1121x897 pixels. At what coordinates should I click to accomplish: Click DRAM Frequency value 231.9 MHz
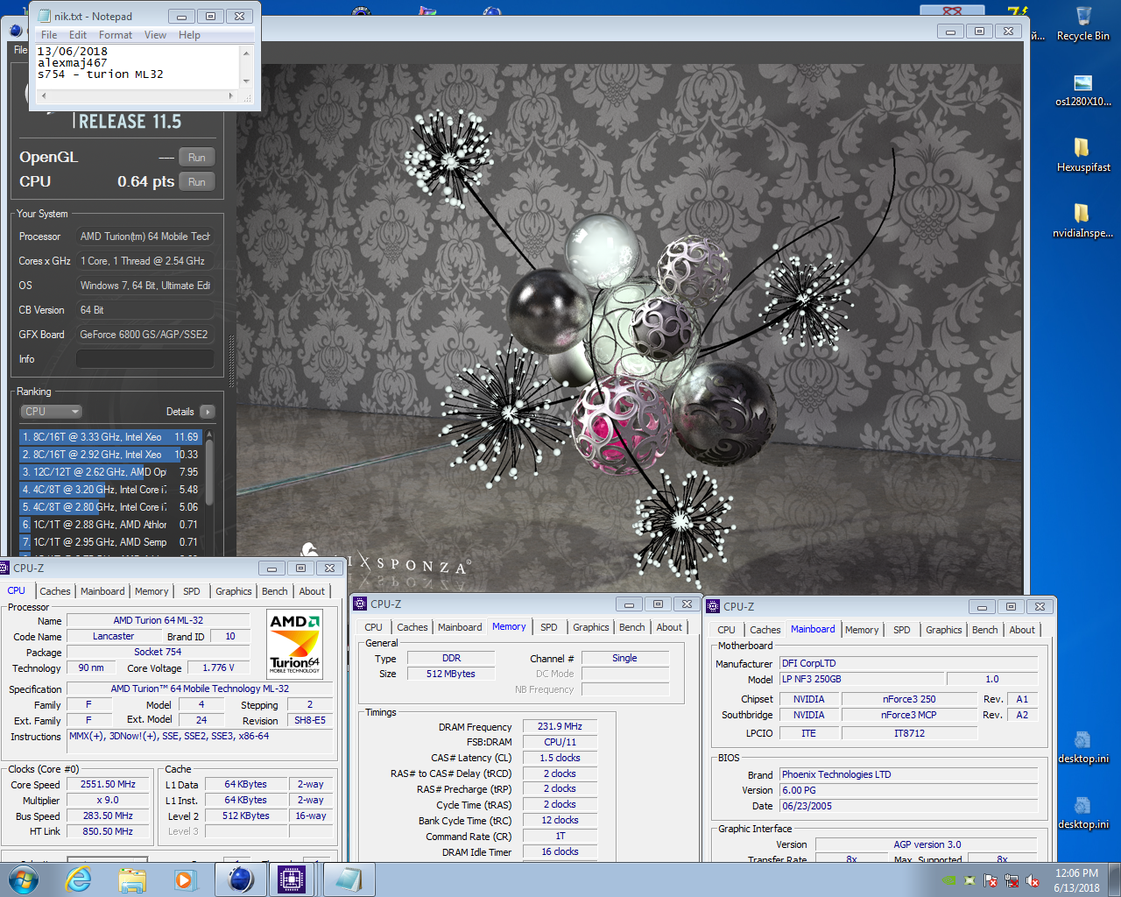(x=560, y=726)
